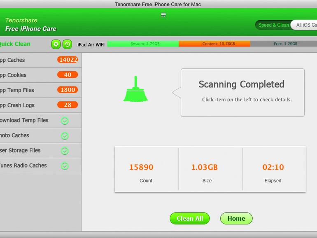Click the green broom cleaning icon
Viewport: 317px width, 238px height.
pyautogui.click(x=136, y=89)
